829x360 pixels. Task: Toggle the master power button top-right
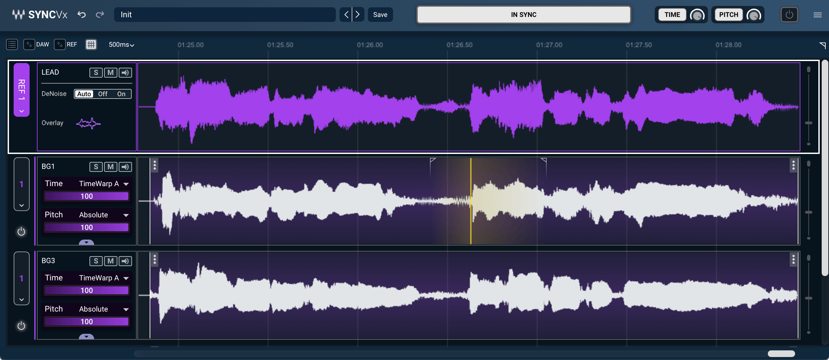pyautogui.click(x=790, y=15)
